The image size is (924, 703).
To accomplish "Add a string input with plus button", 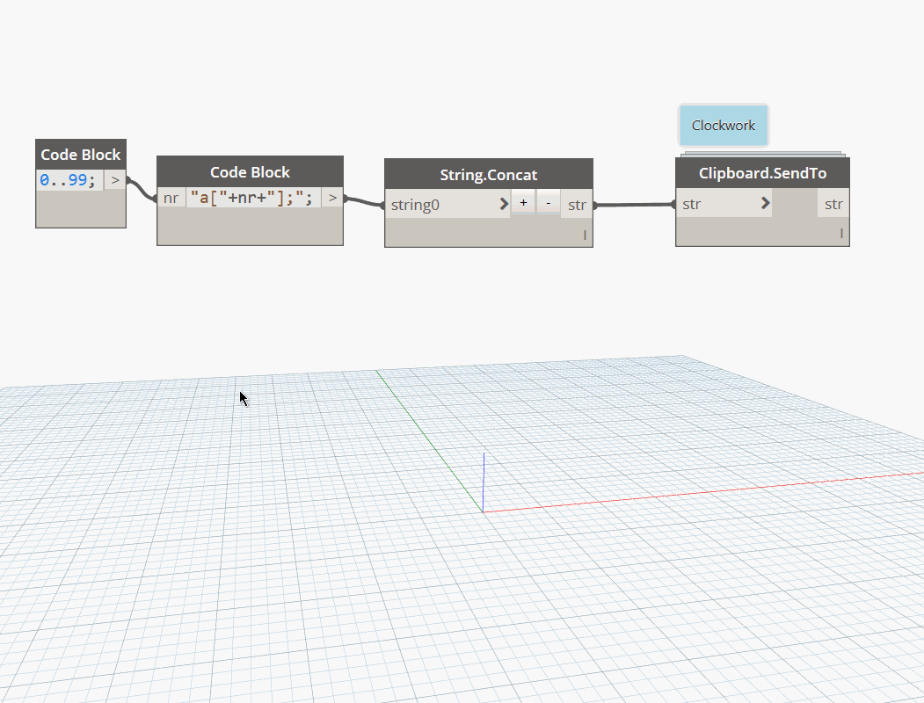I will [523, 202].
